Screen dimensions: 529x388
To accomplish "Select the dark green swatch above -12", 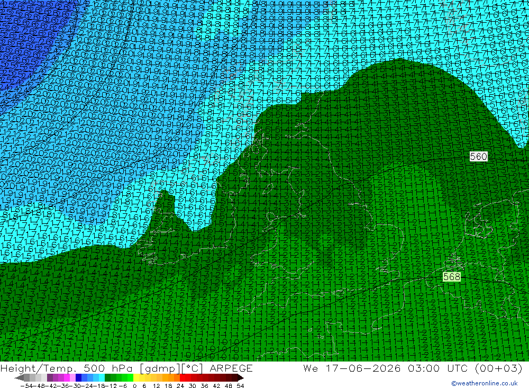I will click(x=107, y=378).
